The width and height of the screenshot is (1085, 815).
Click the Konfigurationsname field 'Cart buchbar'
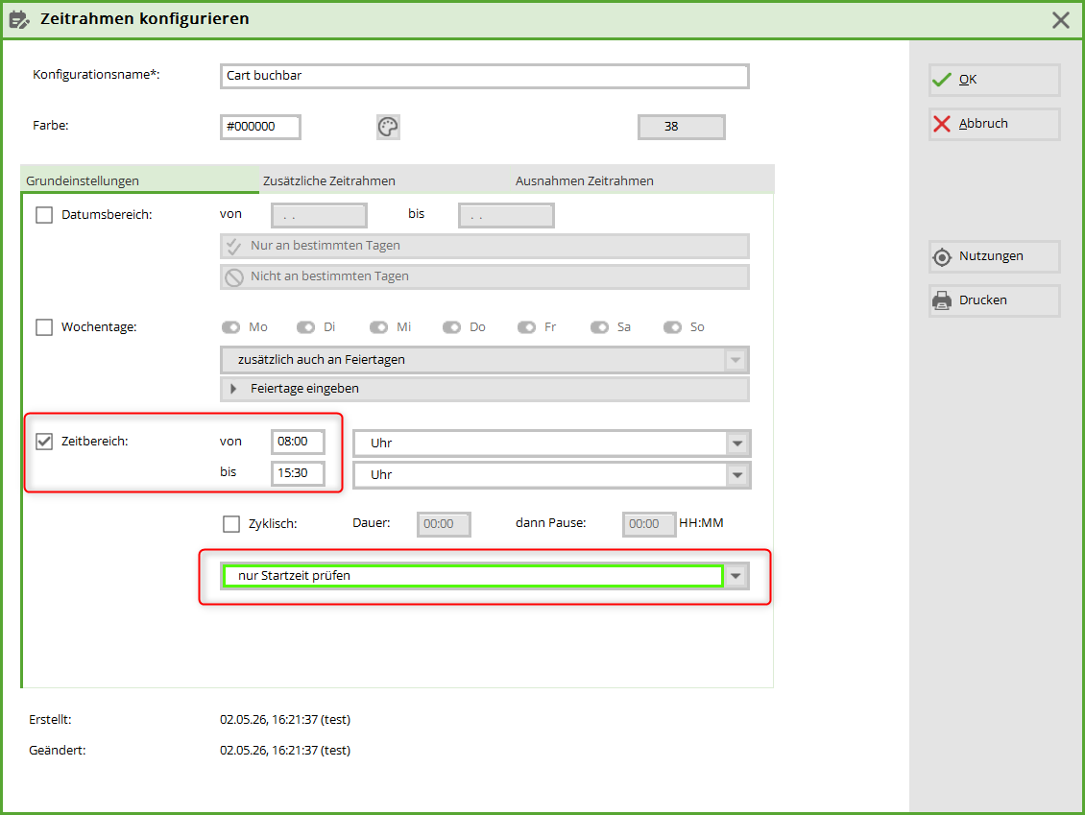click(485, 76)
